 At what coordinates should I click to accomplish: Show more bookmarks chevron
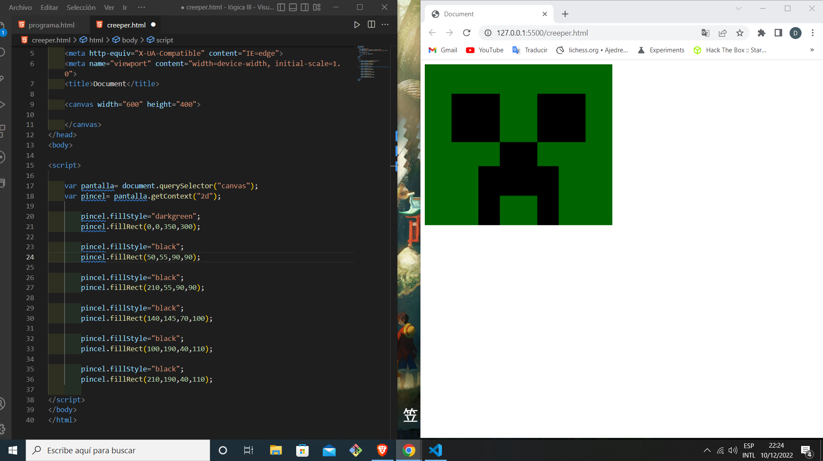[x=812, y=50]
